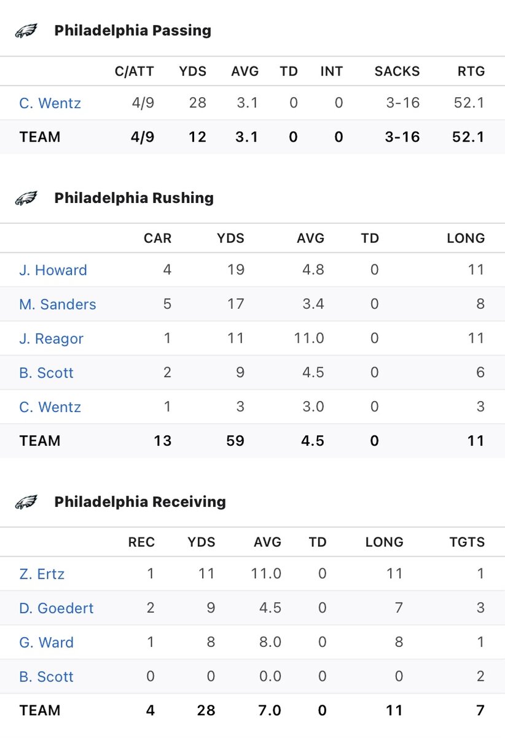
Task: Click the Eagles logo beside Philadelphia Rushing
Action: click(x=26, y=198)
